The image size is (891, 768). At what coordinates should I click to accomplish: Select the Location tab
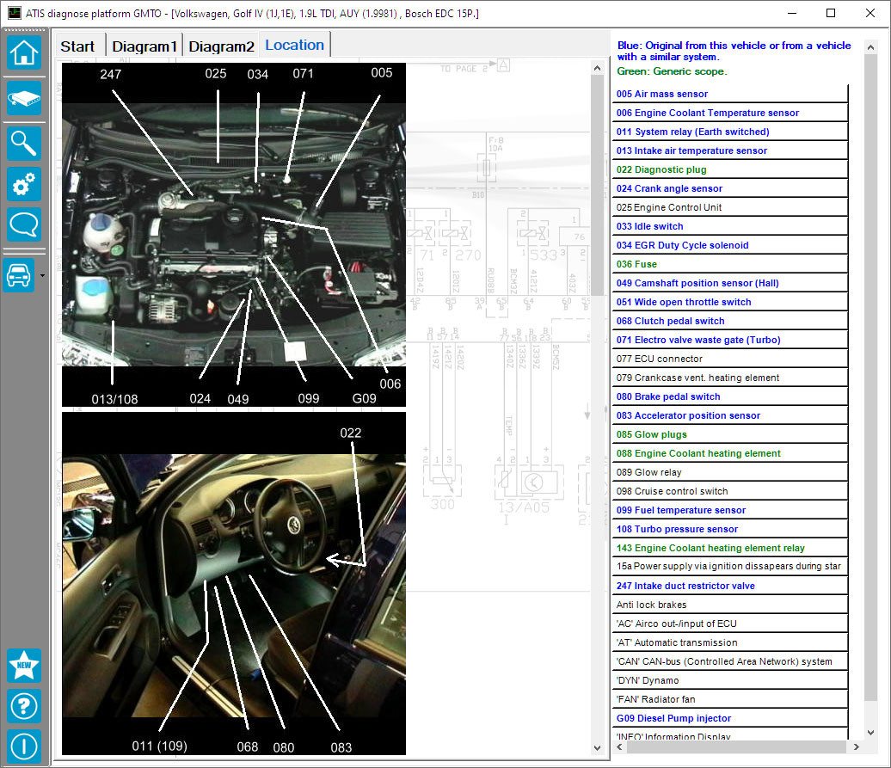click(294, 45)
